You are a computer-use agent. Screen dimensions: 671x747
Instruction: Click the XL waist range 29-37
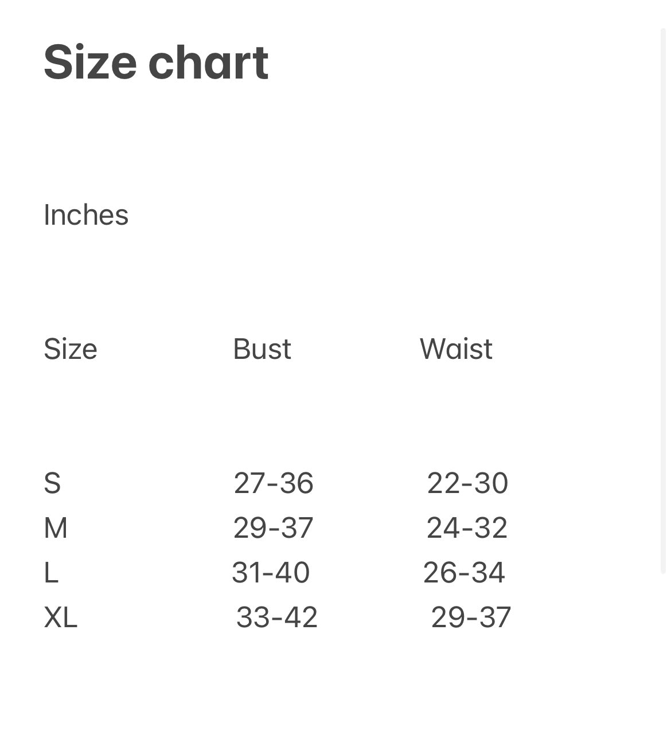click(x=471, y=617)
